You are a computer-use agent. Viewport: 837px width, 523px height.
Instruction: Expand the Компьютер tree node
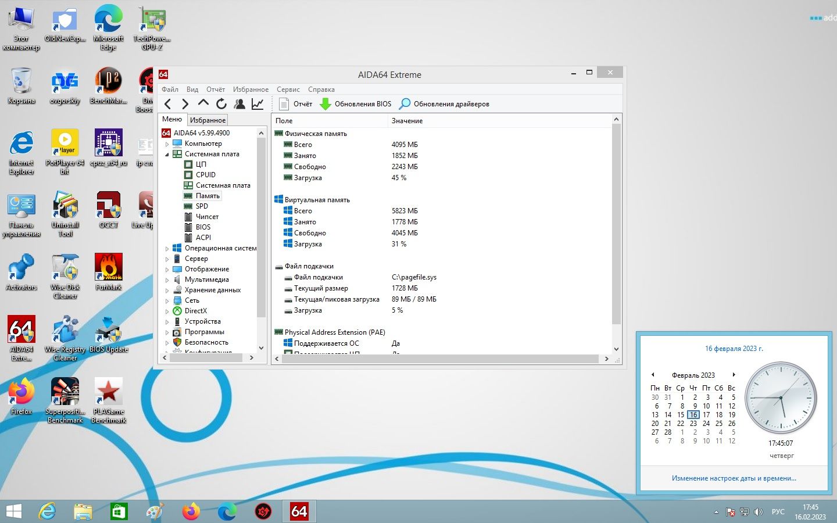pos(167,144)
